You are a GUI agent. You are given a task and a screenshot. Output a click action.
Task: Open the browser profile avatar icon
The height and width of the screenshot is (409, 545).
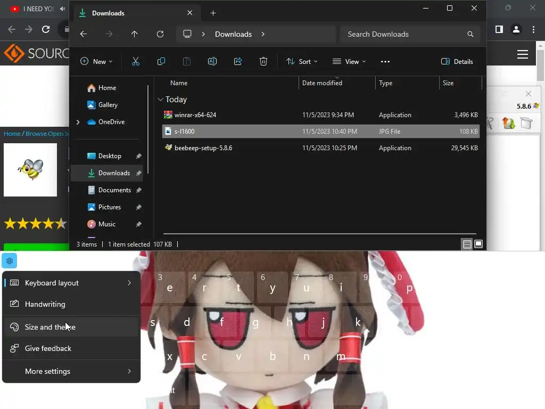516,30
